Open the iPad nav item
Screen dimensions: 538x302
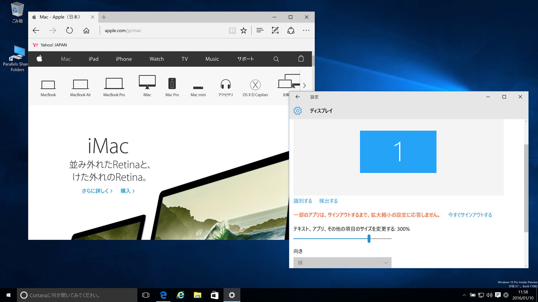[94, 59]
